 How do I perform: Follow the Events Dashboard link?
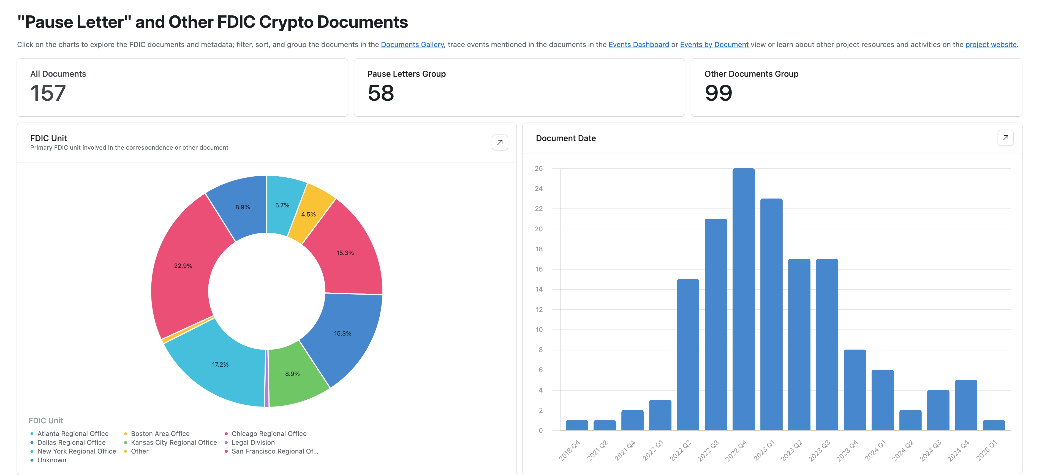pos(639,45)
